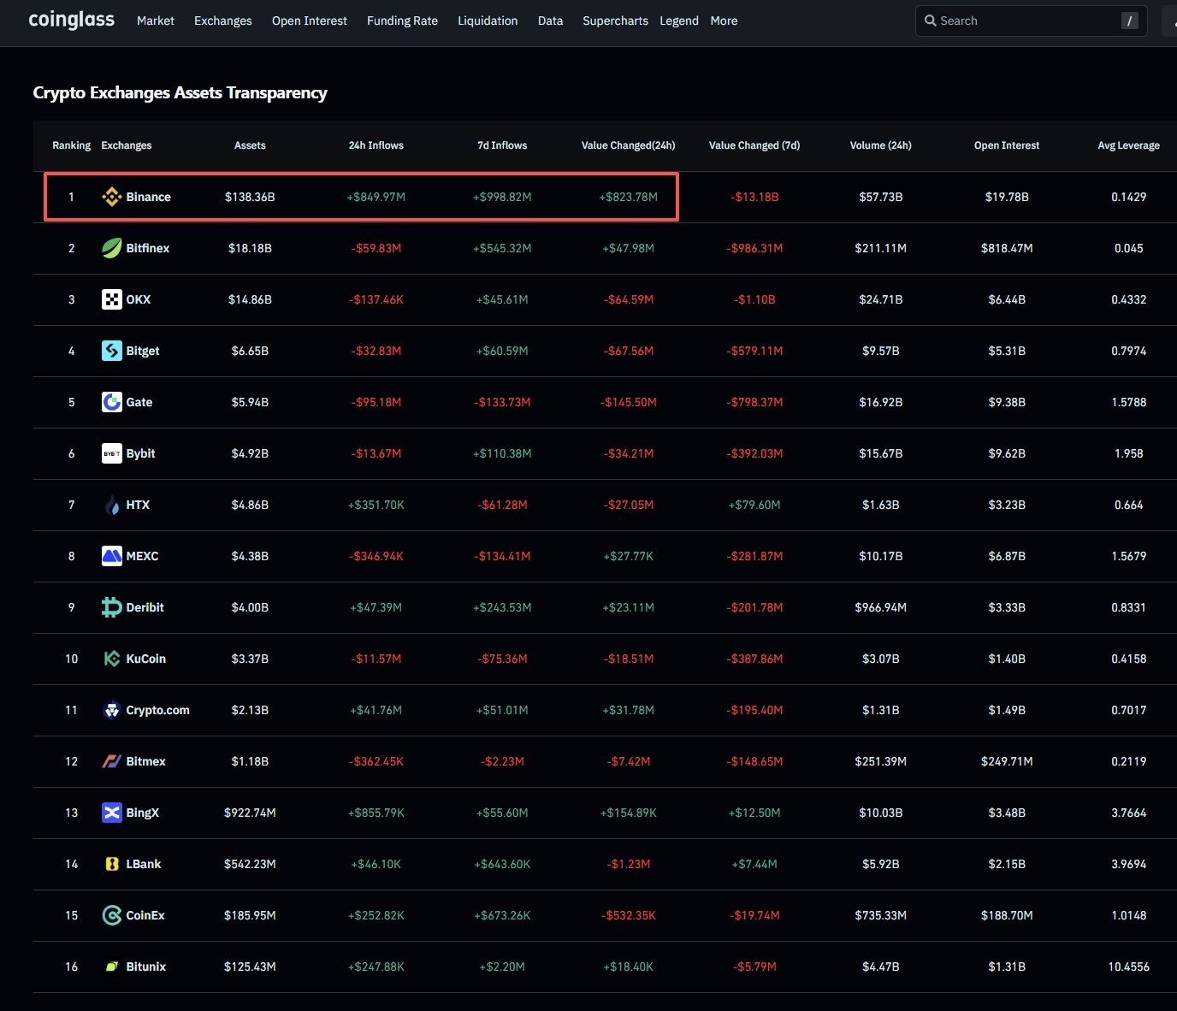Click the Binance logo icon
Screen dimensions: 1177x1011
click(x=111, y=197)
